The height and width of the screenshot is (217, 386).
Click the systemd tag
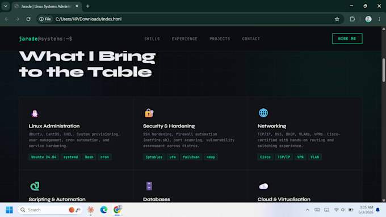point(70,157)
